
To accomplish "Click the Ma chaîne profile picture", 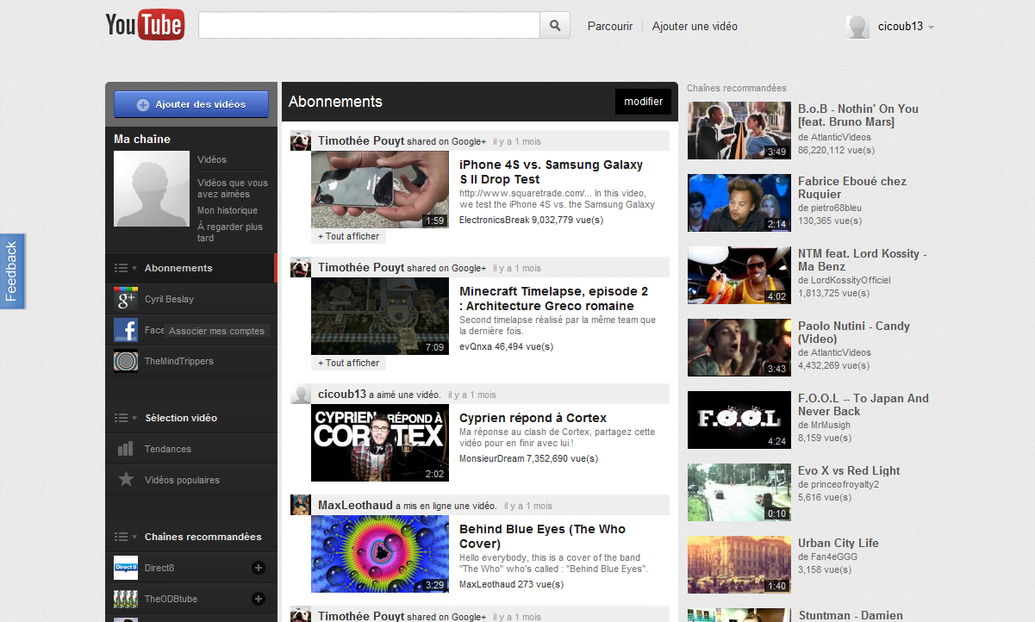I will [x=152, y=189].
